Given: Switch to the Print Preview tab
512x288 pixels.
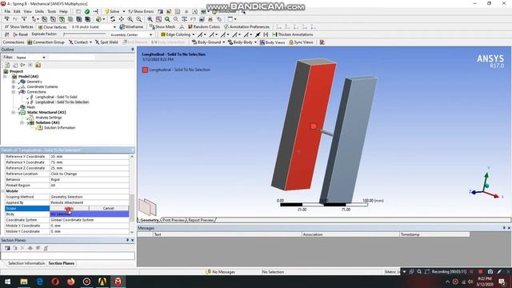Looking at the screenshot, I should tap(174, 220).
